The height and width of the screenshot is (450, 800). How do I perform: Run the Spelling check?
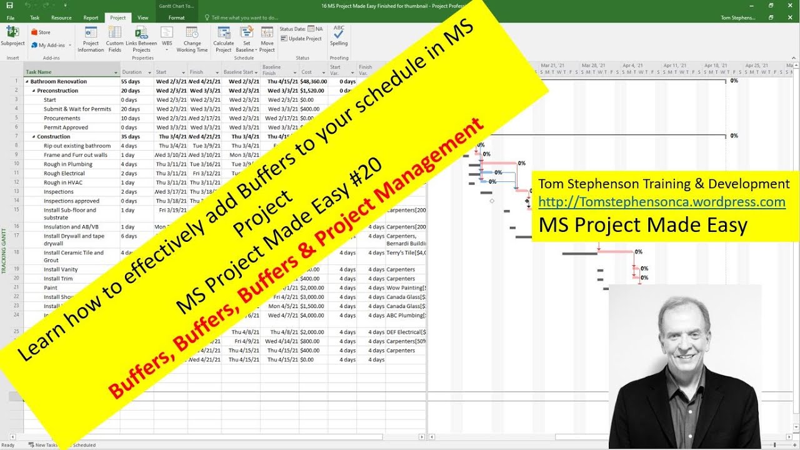tap(339, 36)
